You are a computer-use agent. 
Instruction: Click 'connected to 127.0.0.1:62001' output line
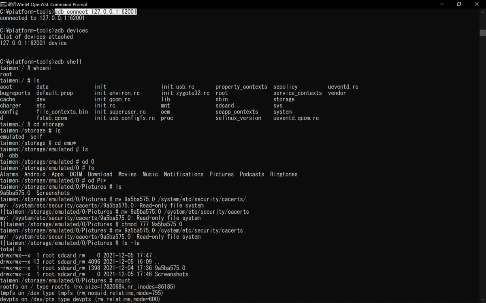point(43,18)
